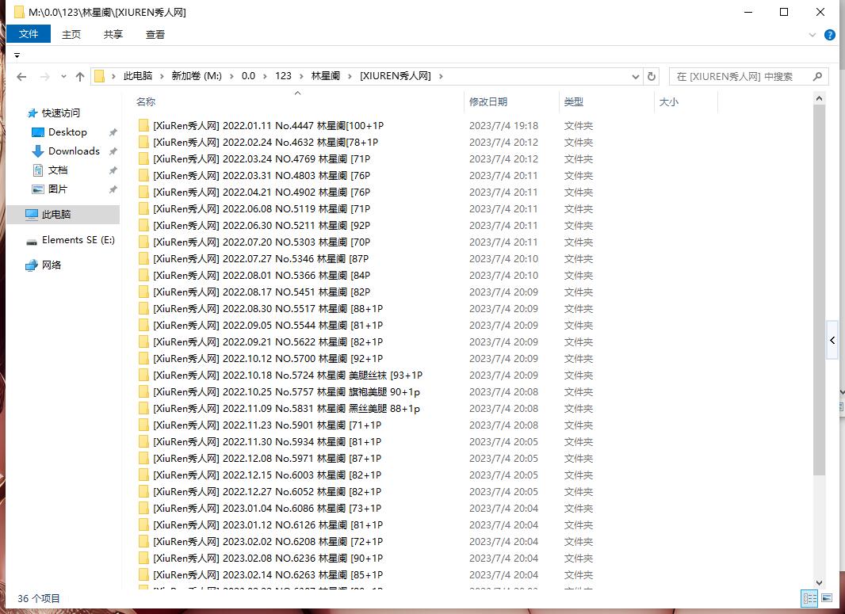Expand the ribbon with chevron

tap(812, 35)
